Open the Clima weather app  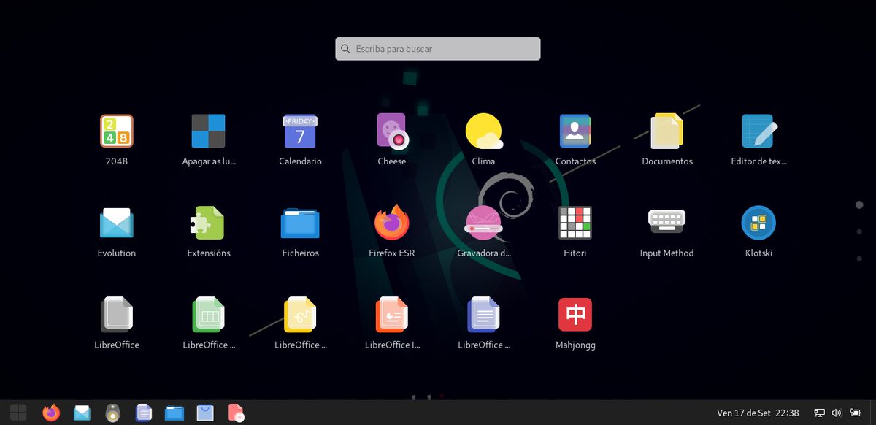click(483, 131)
